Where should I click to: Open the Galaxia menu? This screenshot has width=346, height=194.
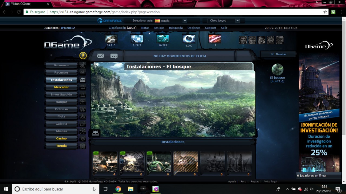pyautogui.click(x=61, y=124)
